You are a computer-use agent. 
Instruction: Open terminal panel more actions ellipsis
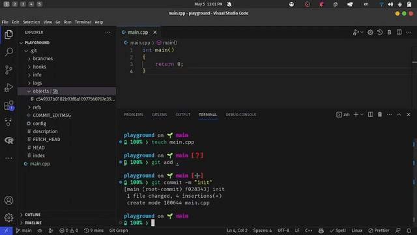pyautogui.click(x=390, y=115)
